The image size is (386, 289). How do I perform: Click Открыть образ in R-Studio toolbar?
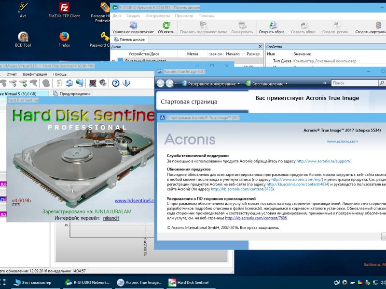click(273, 27)
